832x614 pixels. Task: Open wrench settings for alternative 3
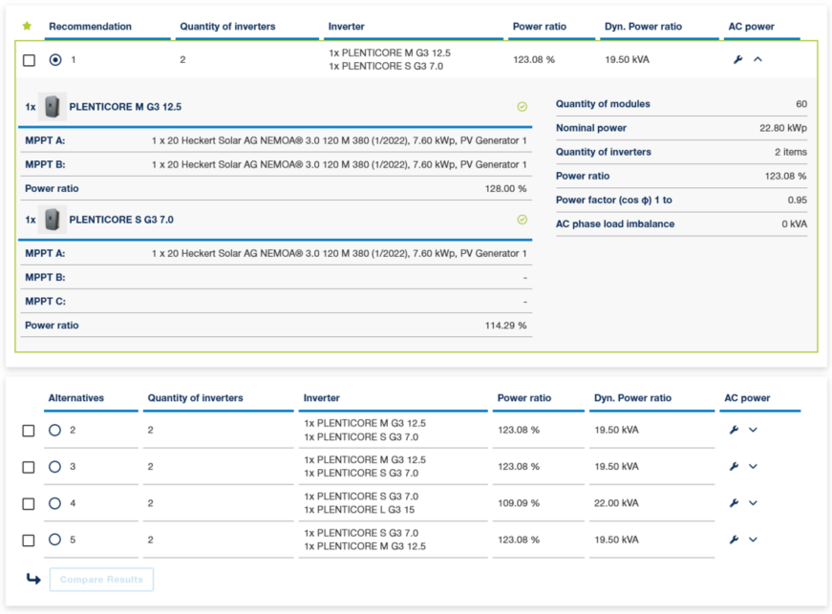734,466
